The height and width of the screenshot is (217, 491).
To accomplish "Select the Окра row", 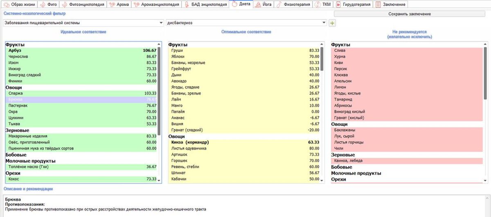I will click(81, 112).
